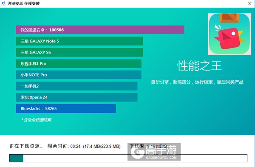Click the download progress bar
Image resolution: width=255 pixels, height=167 pixels.
tap(128, 158)
